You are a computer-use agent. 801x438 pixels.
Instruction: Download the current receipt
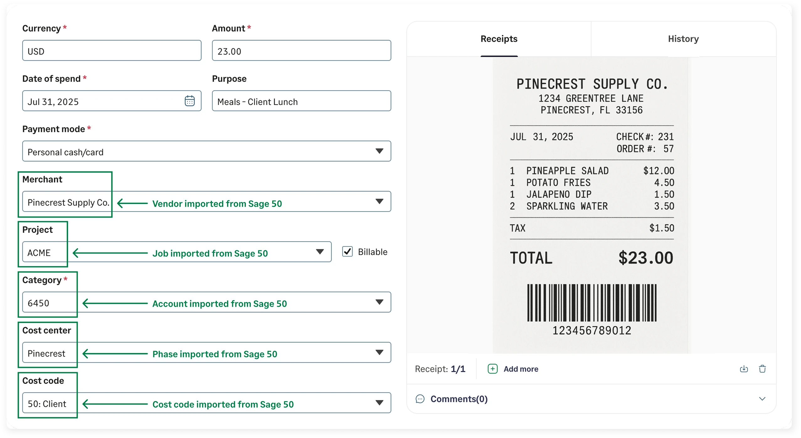(744, 369)
